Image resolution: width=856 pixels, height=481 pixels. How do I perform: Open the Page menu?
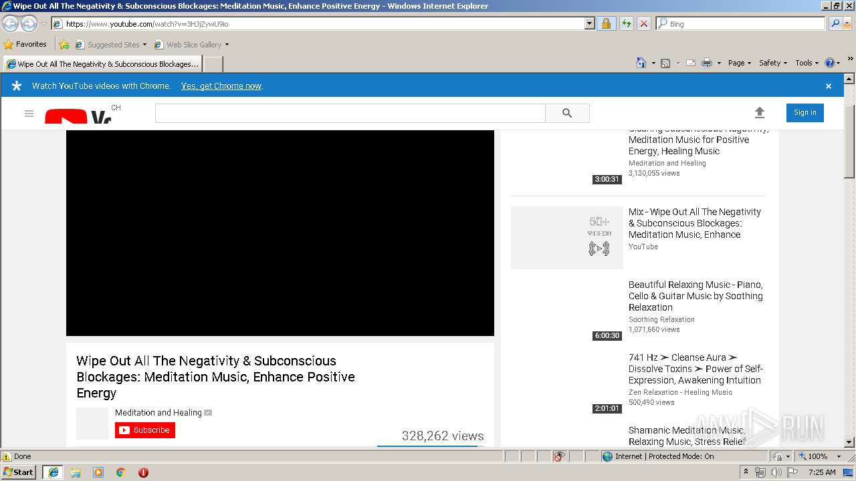[739, 63]
